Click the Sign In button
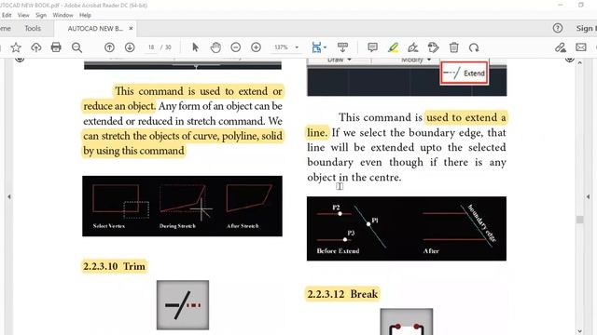The height and width of the screenshot is (335, 597). [x=586, y=29]
